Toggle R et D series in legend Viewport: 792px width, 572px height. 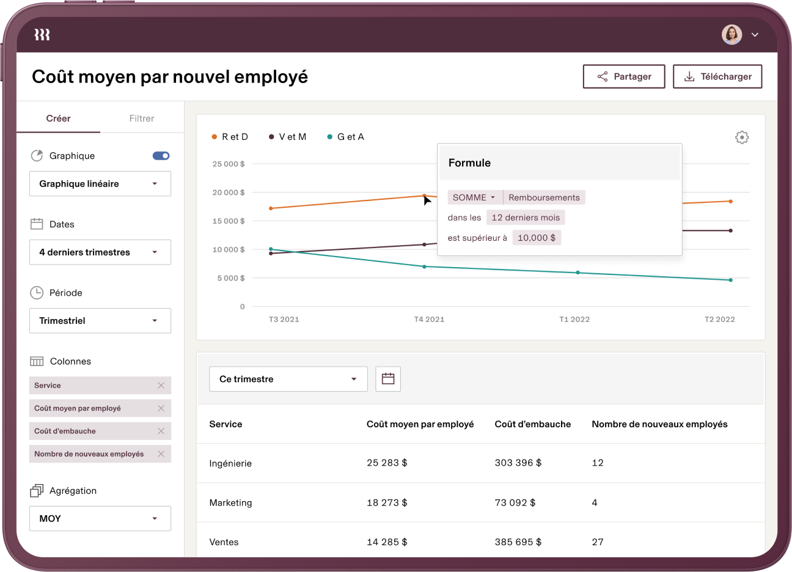click(x=230, y=137)
